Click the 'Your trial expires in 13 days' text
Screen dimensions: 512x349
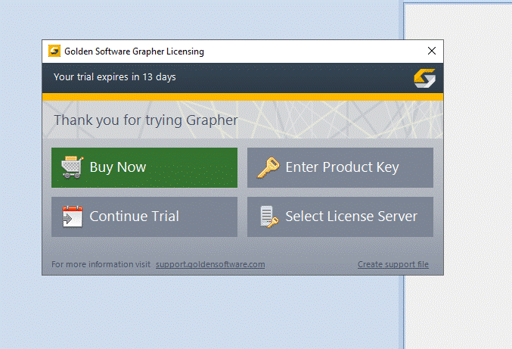coord(114,77)
